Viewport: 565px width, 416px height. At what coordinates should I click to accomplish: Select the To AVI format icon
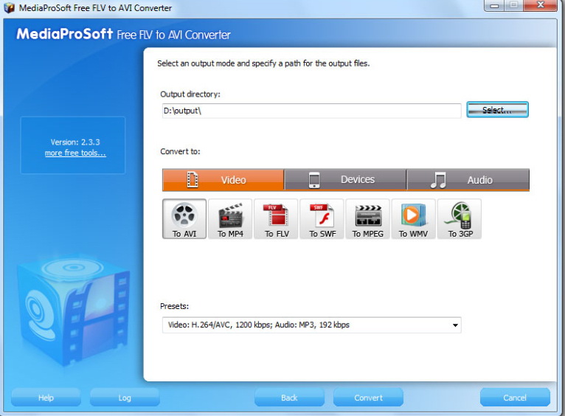[184, 218]
